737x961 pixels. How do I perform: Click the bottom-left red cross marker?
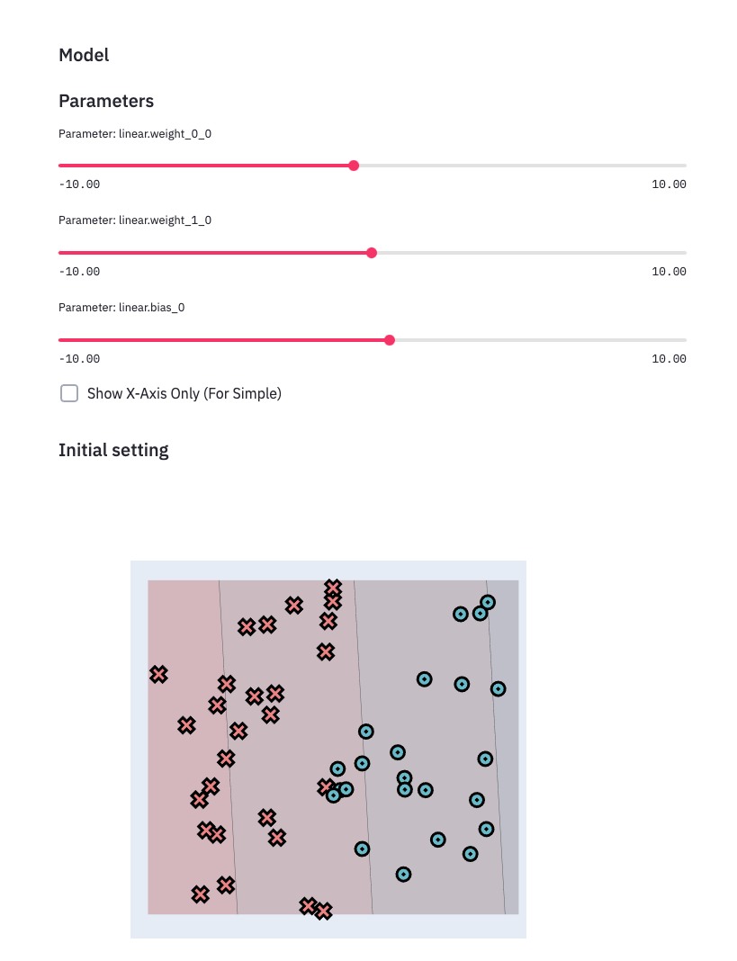pyautogui.click(x=200, y=894)
